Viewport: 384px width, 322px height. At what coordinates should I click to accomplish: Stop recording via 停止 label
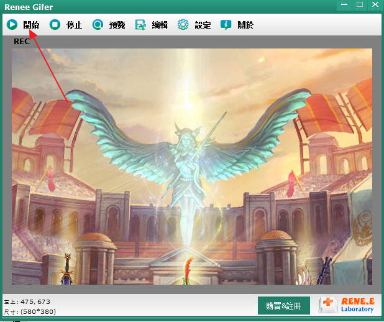[74, 25]
